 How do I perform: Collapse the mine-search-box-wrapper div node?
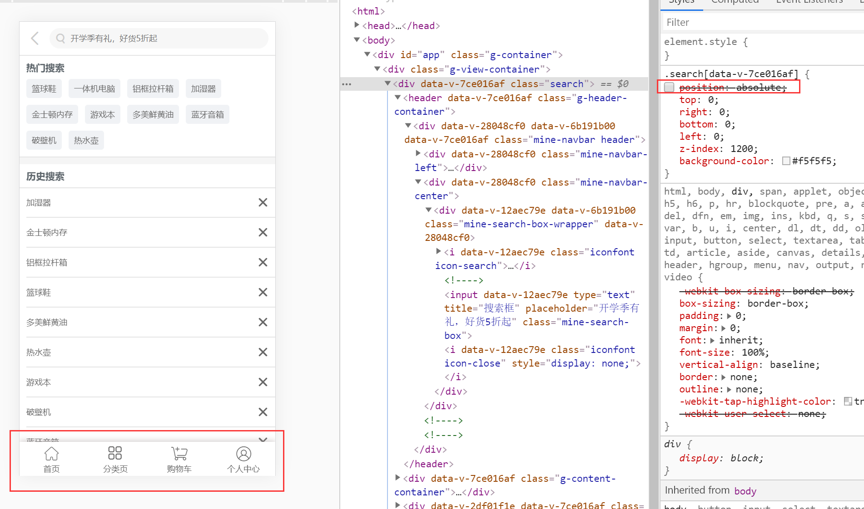coord(428,210)
